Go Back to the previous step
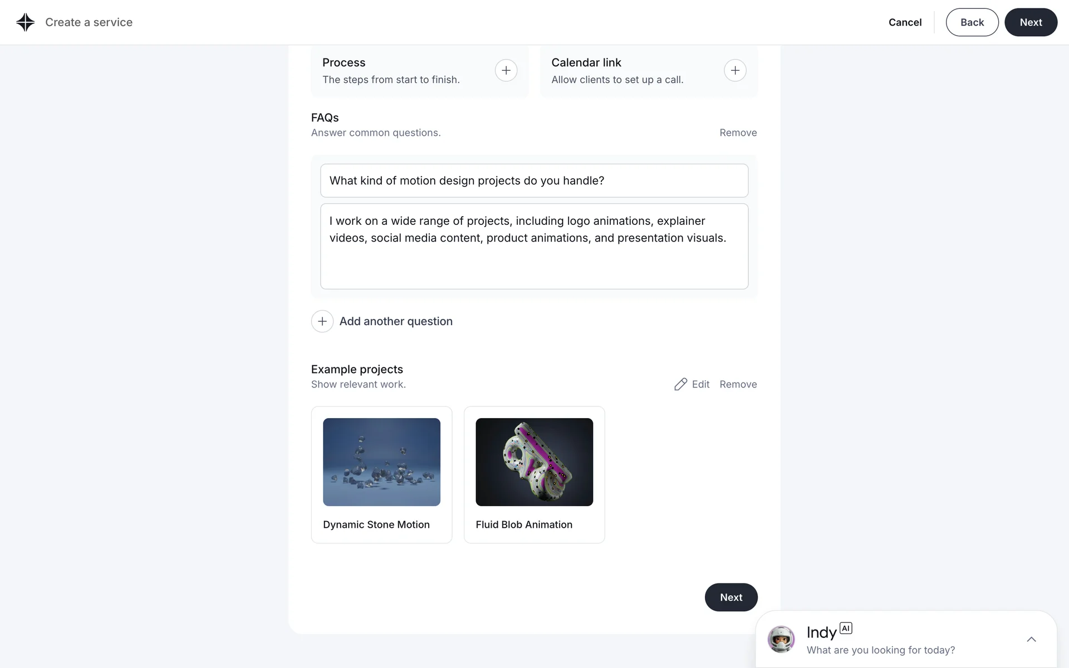1069x668 pixels. (x=972, y=22)
